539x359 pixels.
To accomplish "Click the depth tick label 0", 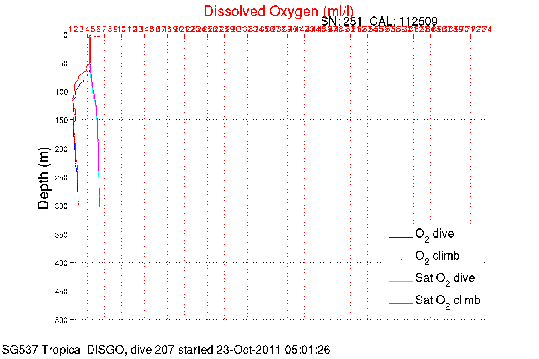I will click(x=65, y=35).
